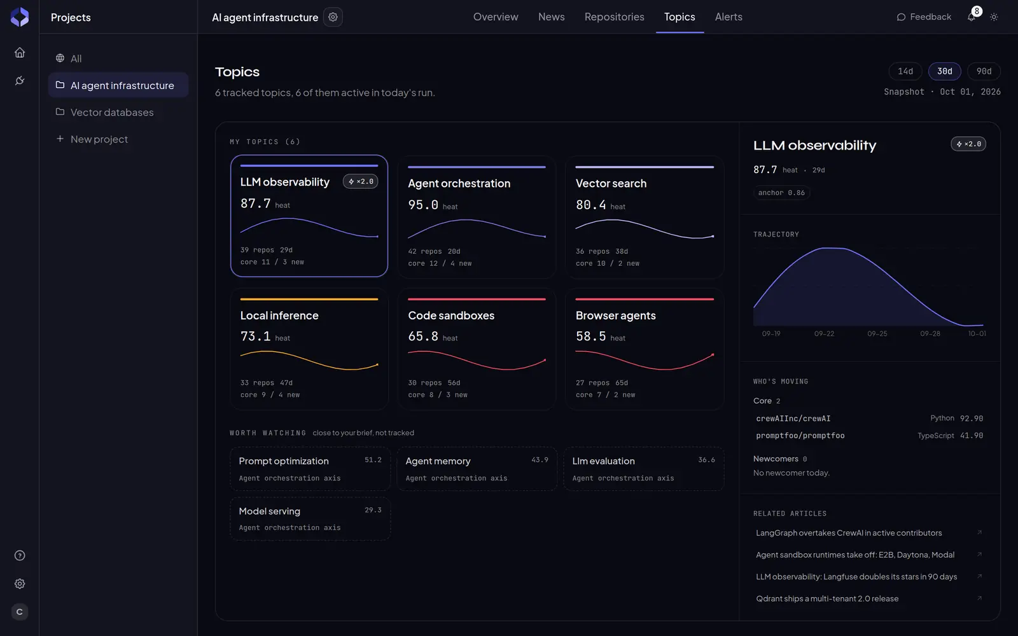Open the Local inference topic card
This screenshot has width=1018, height=636.
pyautogui.click(x=309, y=349)
